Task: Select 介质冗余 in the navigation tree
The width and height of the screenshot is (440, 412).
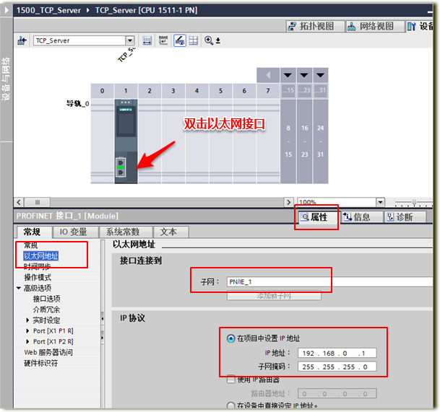Action: 46,310
